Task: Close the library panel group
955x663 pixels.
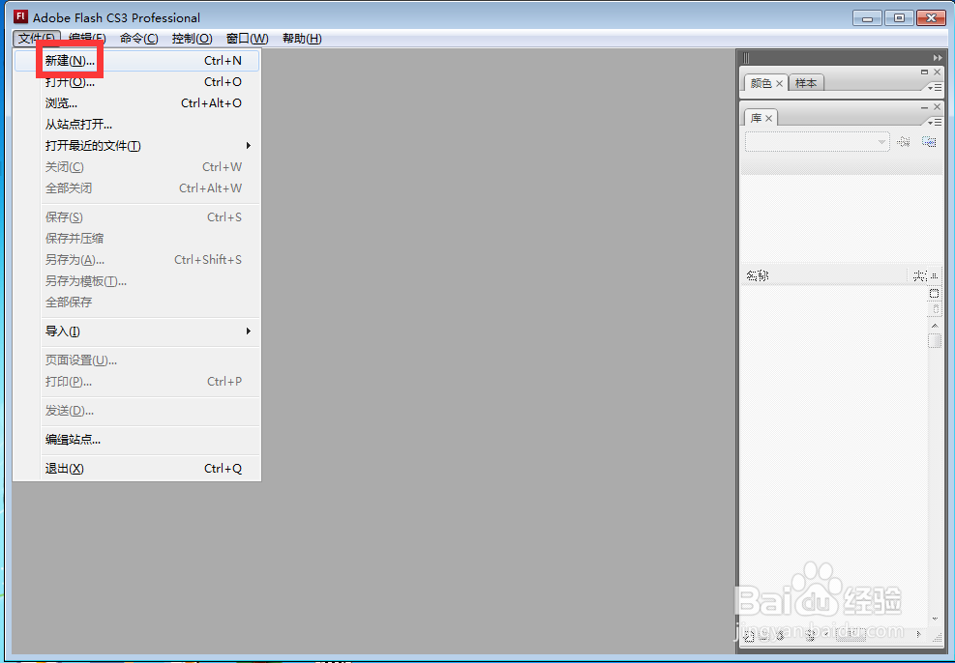Action: [x=938, y=107]
